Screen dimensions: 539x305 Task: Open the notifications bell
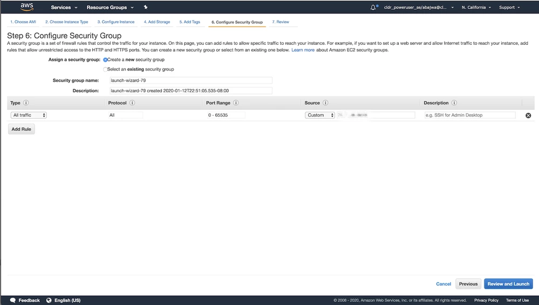[373, 7]
